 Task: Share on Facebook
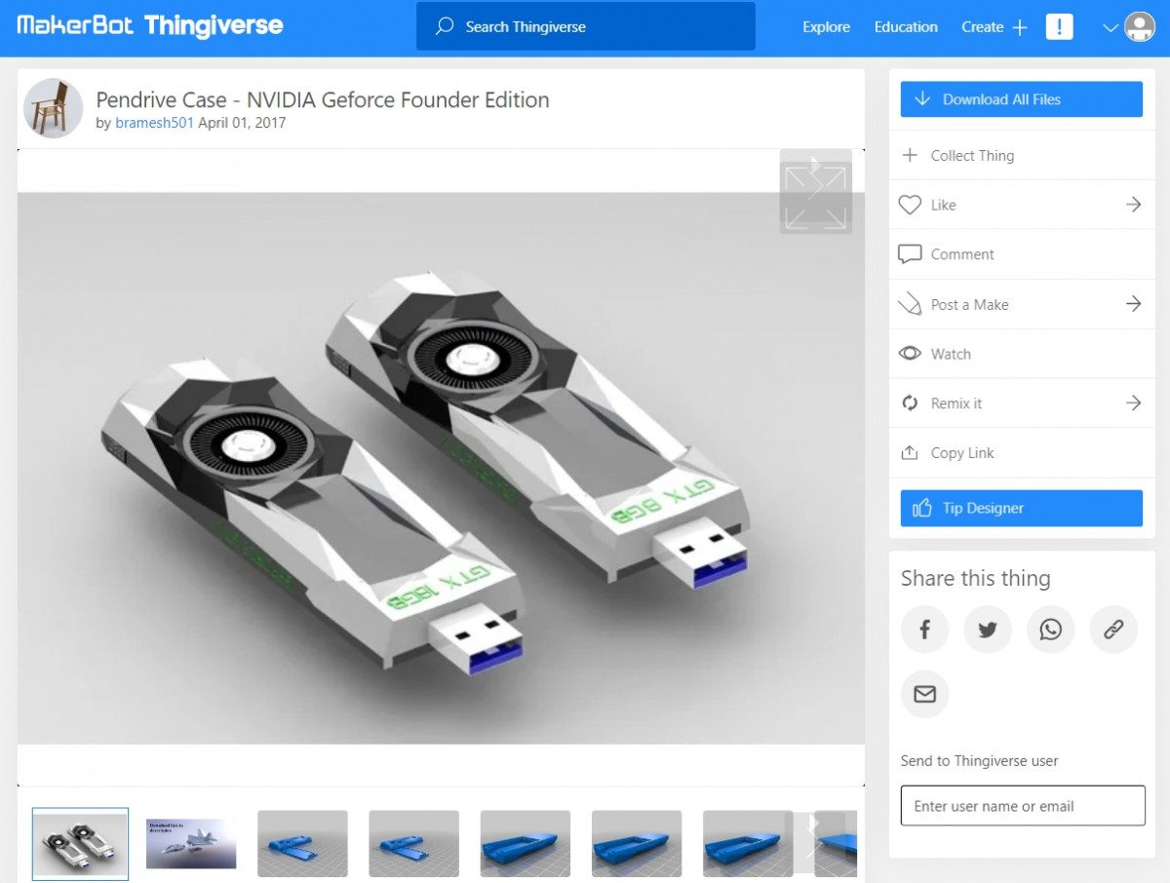tap(924, 630)
